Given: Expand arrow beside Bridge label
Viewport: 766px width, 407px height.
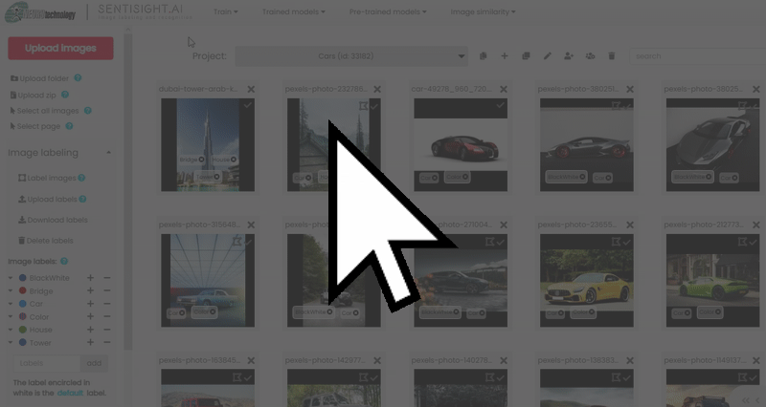Looking at the screenshot, I should (11, 290).
